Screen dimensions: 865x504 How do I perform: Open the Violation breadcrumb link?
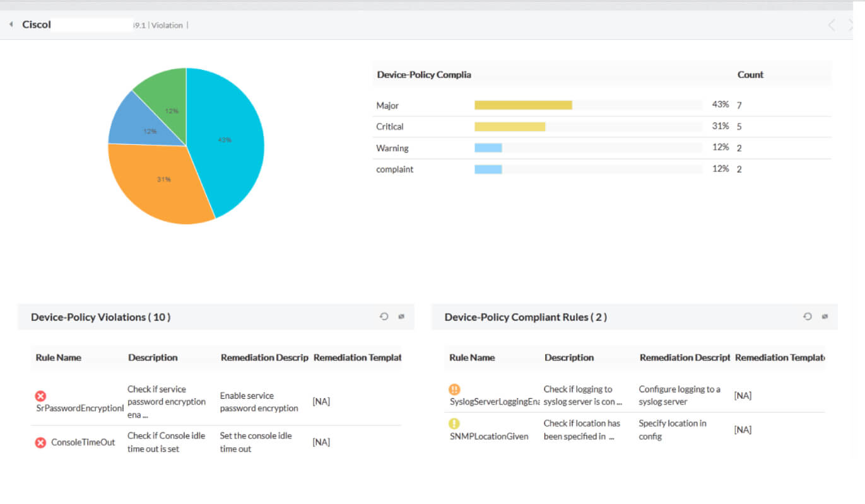pyautogui.click(x=167, y=25)
